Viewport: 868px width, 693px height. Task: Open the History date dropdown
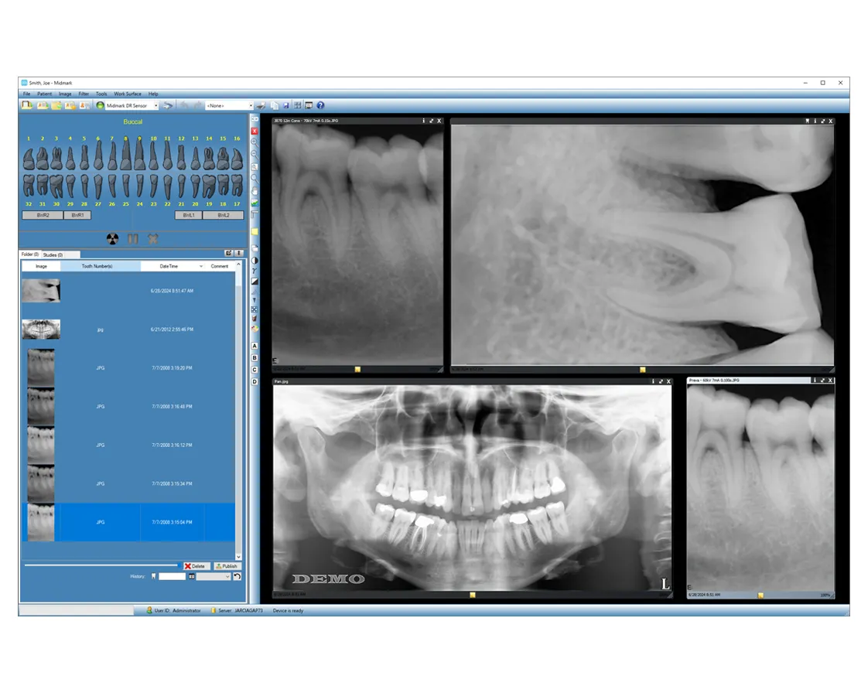tap(227, 576)
